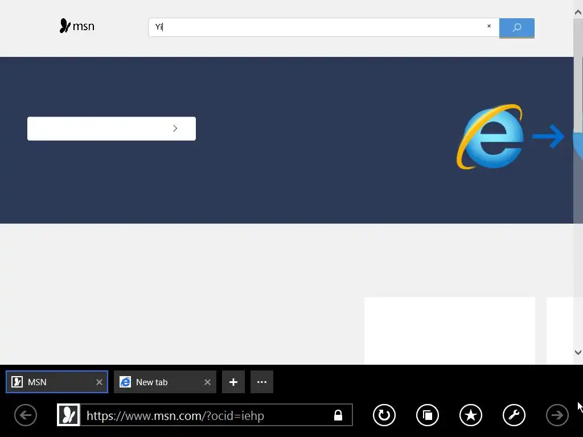583x437 pixels.
Task: Click the blue search magnifier button
Action: (517, 27)
